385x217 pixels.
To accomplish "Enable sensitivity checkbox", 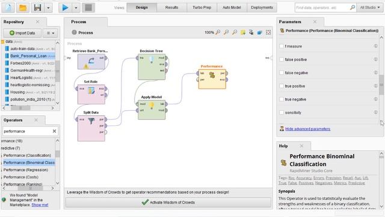I will point(282,113).
